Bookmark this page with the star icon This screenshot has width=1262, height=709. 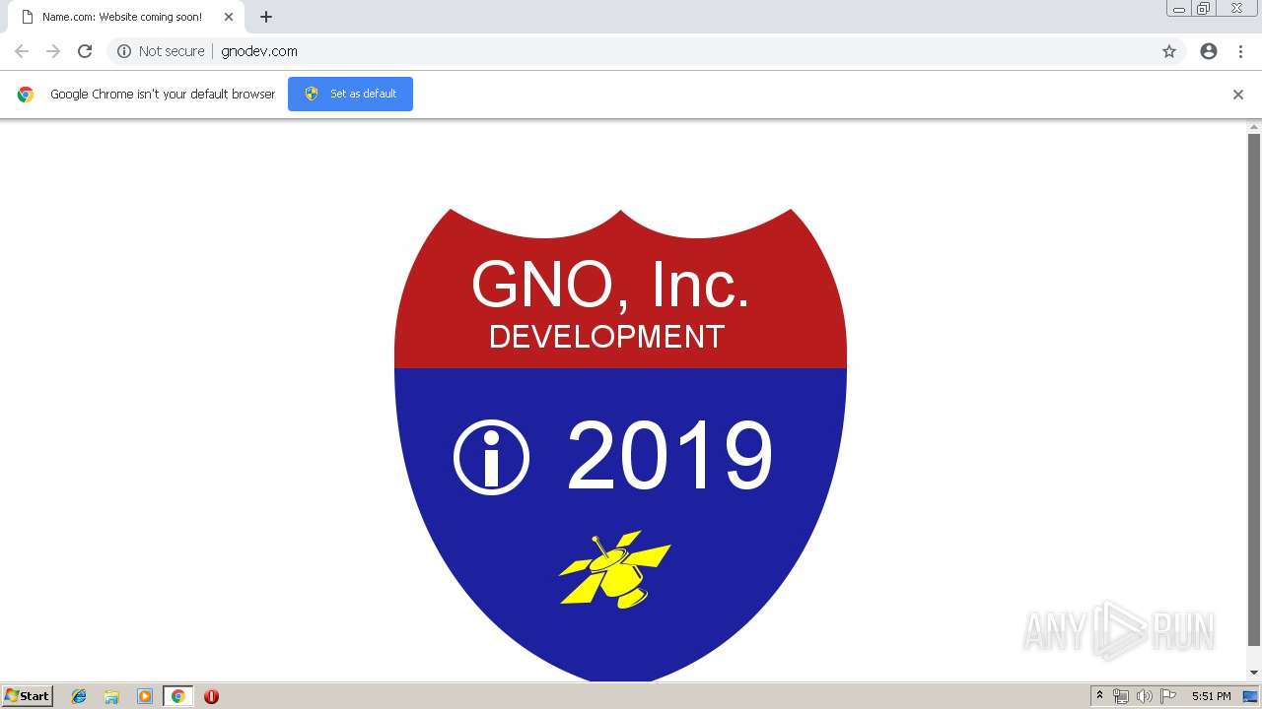coord(1169,51)
